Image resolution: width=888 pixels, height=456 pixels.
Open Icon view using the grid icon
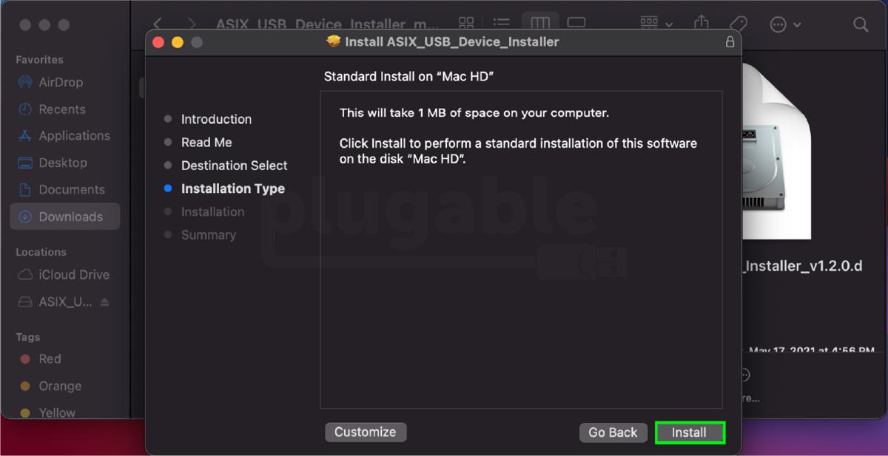[465, 23]
